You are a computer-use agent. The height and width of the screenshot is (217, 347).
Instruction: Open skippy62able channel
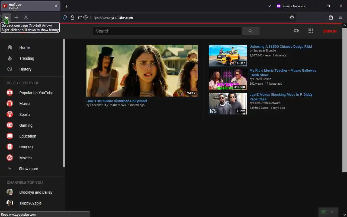(x=30, y=203)
